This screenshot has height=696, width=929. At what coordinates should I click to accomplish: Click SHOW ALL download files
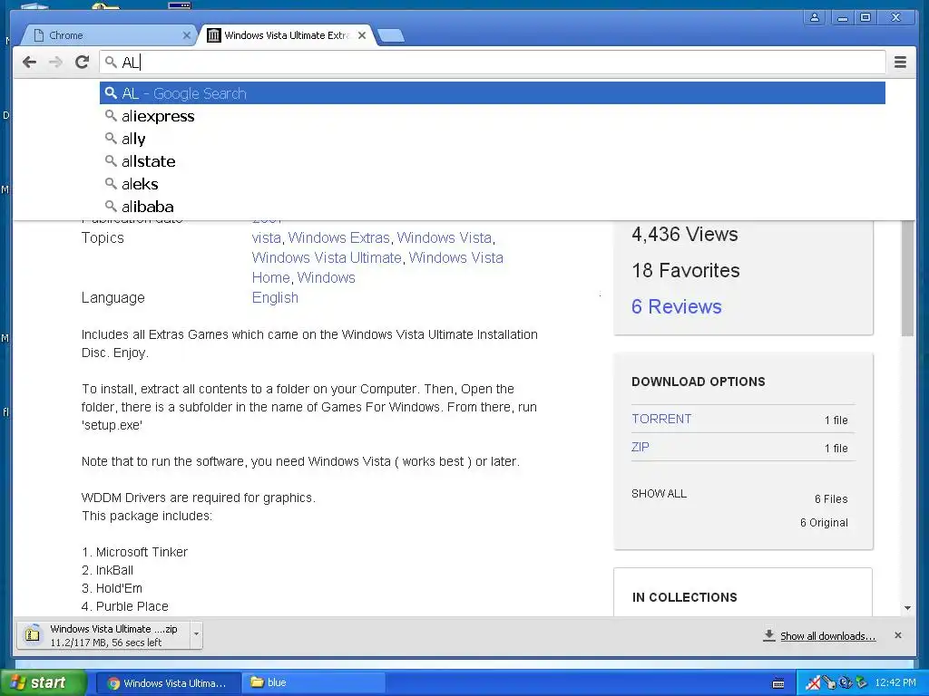659,494
